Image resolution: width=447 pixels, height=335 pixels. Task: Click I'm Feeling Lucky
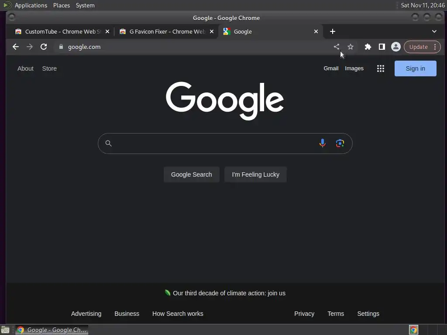point(255,174)
